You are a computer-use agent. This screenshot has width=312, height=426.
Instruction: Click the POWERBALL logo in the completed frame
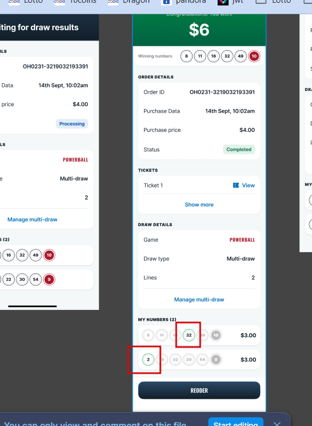242,240
